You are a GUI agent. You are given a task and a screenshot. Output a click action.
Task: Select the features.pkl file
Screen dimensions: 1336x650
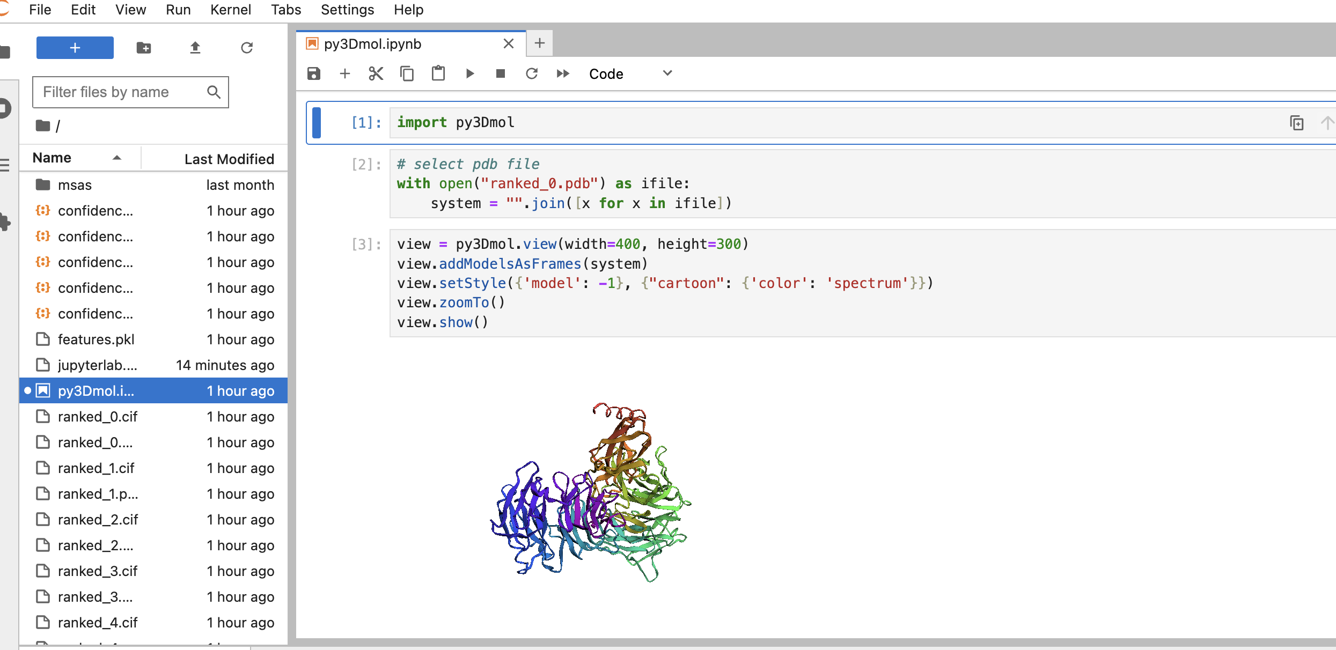pos(153,339)
